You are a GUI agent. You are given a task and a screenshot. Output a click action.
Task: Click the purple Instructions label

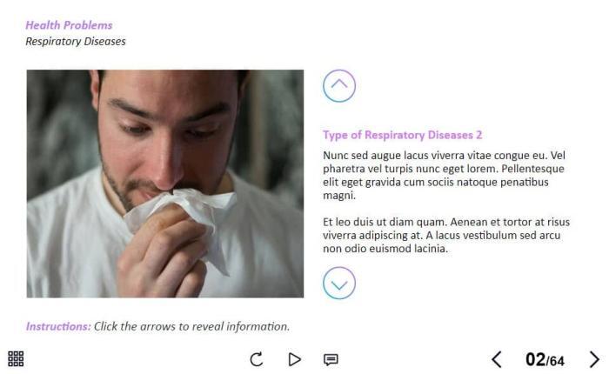coord(58,326)
